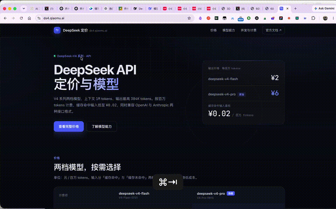Open the user profile avatar
The width and height of the screenshot is (336, 209).
coord(325,18)
